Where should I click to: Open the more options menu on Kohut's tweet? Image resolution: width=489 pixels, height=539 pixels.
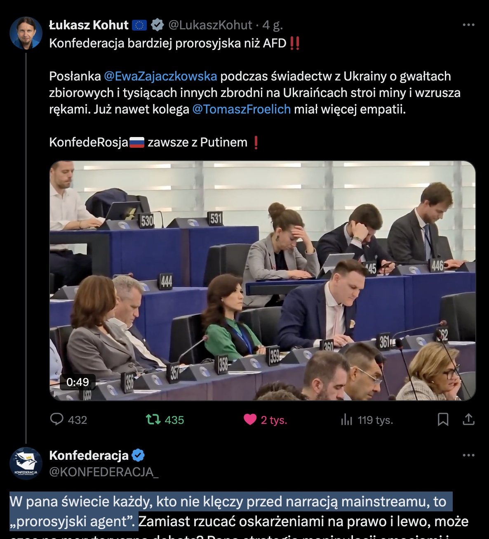pos(468,25)
